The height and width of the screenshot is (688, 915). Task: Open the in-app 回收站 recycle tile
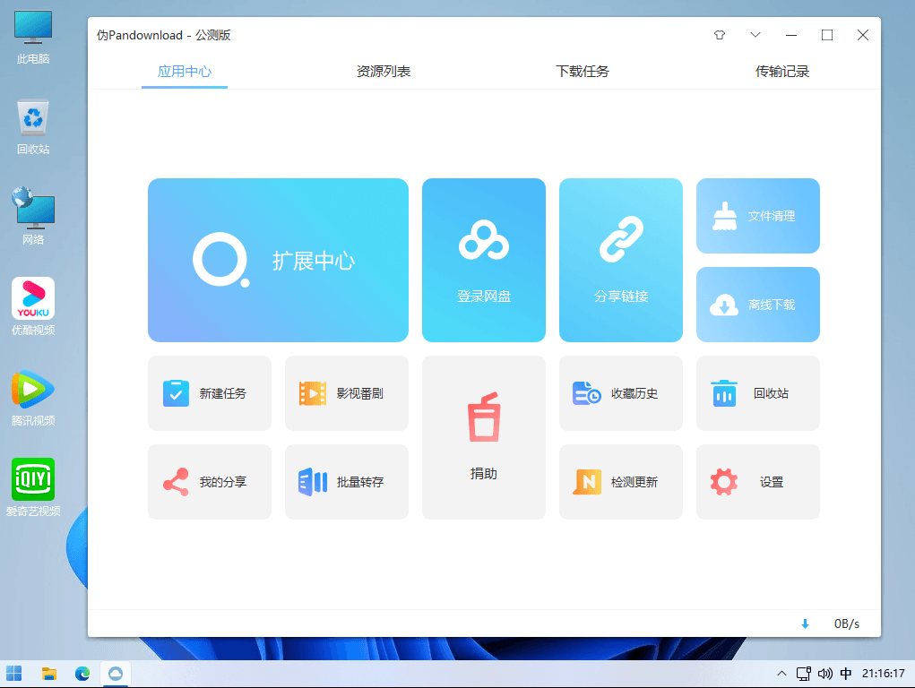coord(758,393)
